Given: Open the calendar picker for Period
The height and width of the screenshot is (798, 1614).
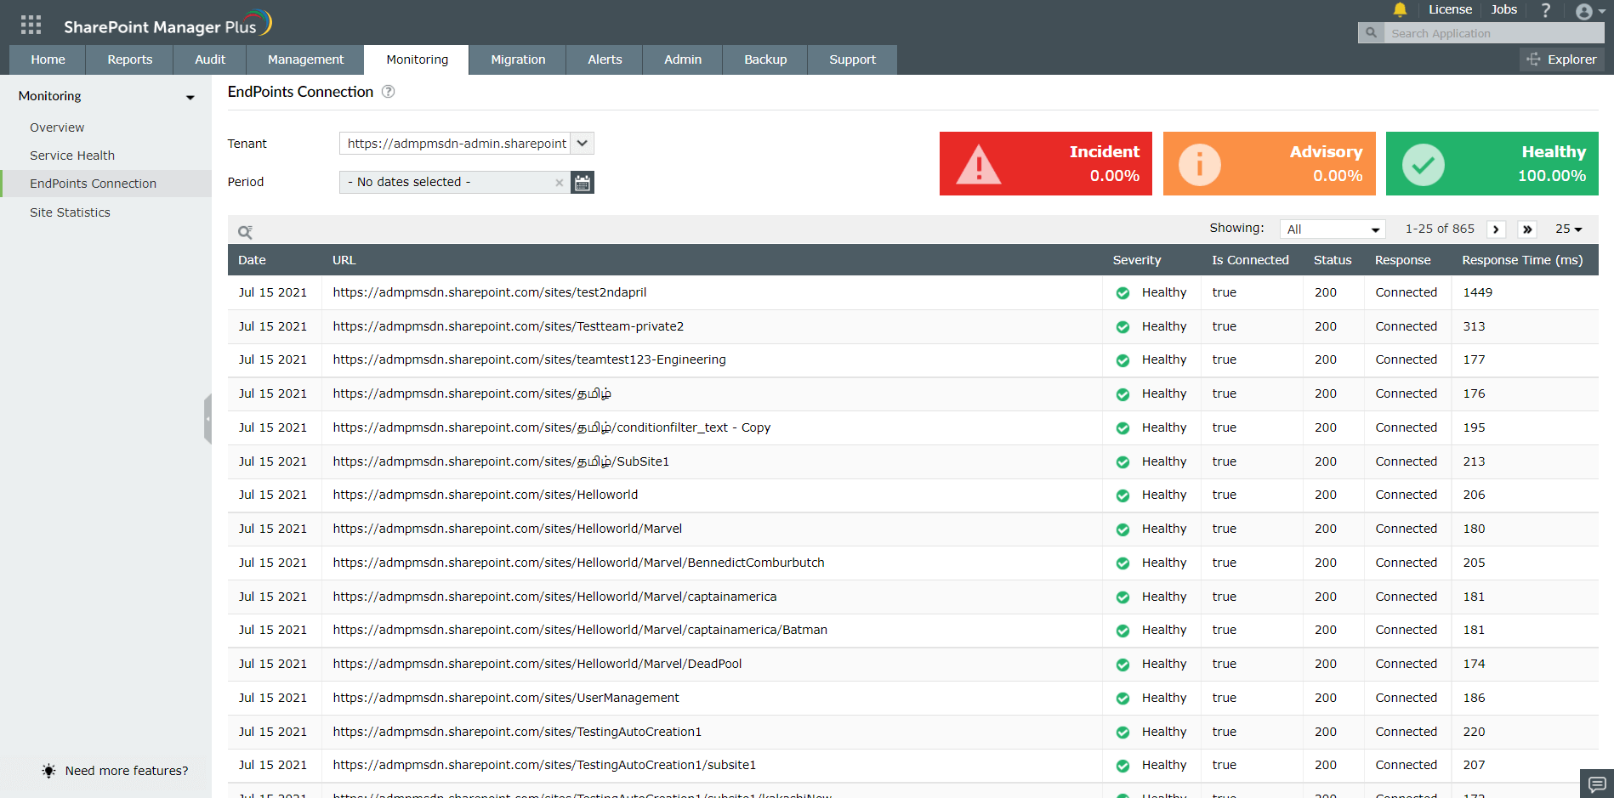Looking at the screenshot, I should (582, 182).
